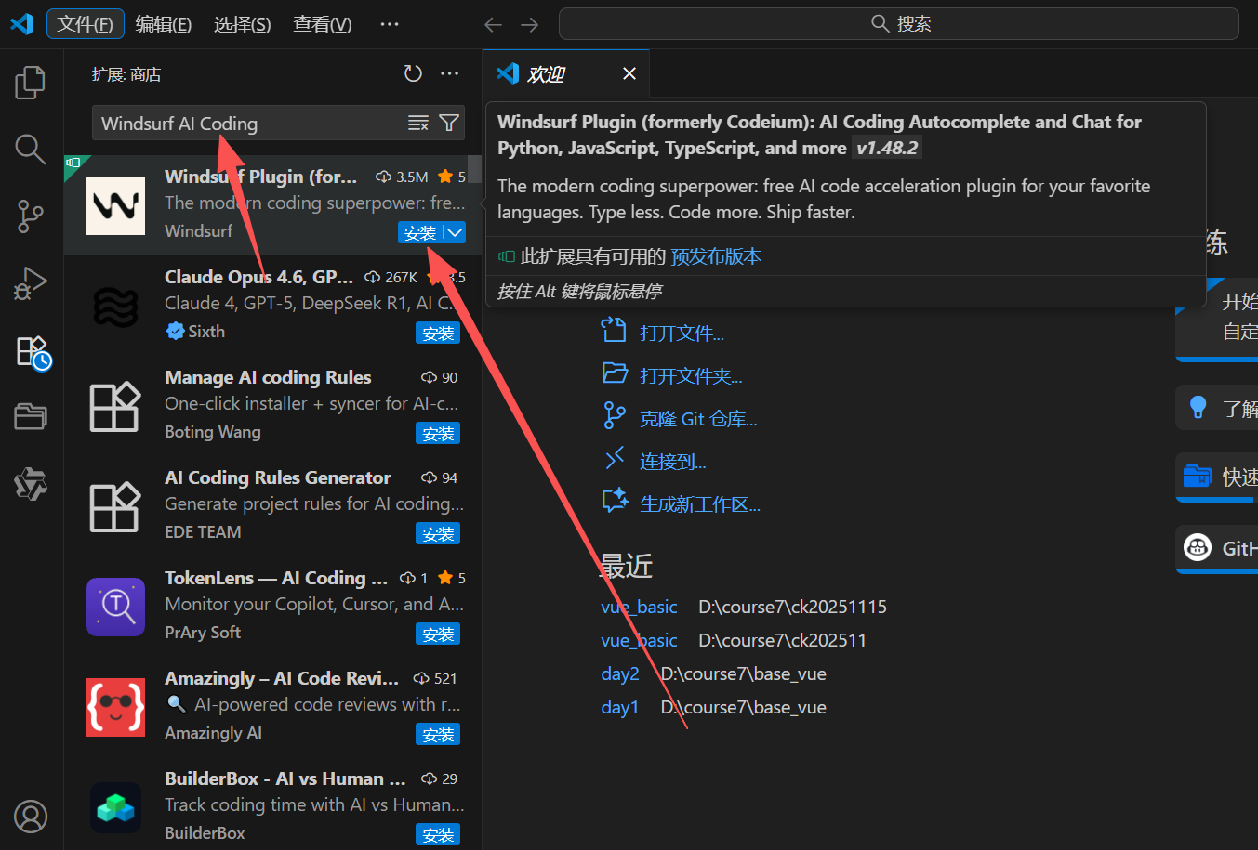Install the Windsurf Plugin extension

pos(420,233)
